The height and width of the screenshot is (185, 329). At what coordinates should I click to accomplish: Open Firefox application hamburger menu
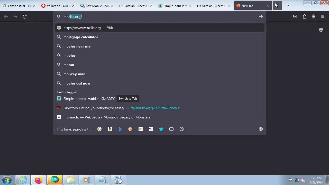pos(323,17)
